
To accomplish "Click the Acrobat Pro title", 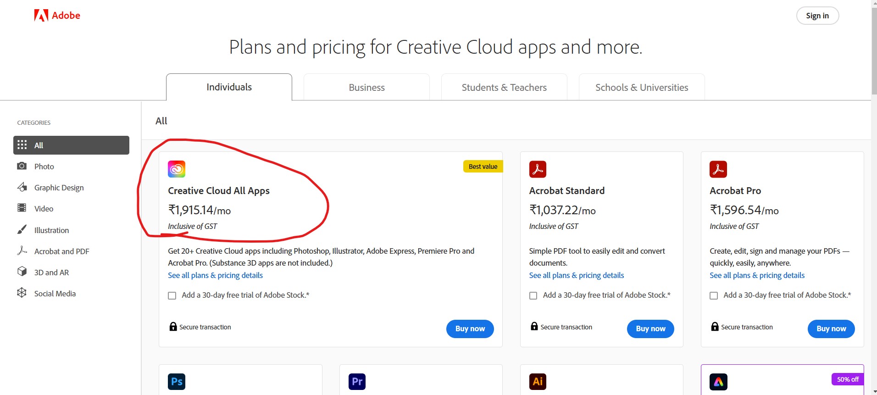I will [x=735, y=191].
